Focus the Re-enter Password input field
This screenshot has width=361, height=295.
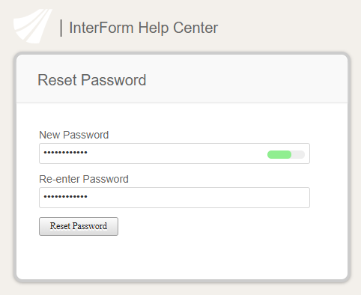click(x=175, y=198)
